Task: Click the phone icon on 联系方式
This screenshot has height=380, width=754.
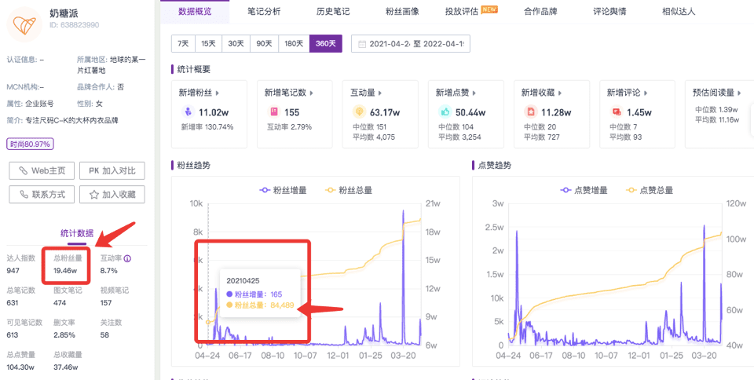Action: pos(24,195)
